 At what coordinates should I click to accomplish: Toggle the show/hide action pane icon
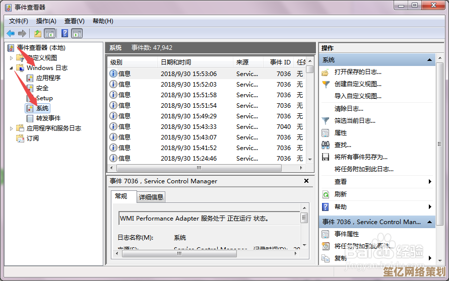(x=77, y=33)
